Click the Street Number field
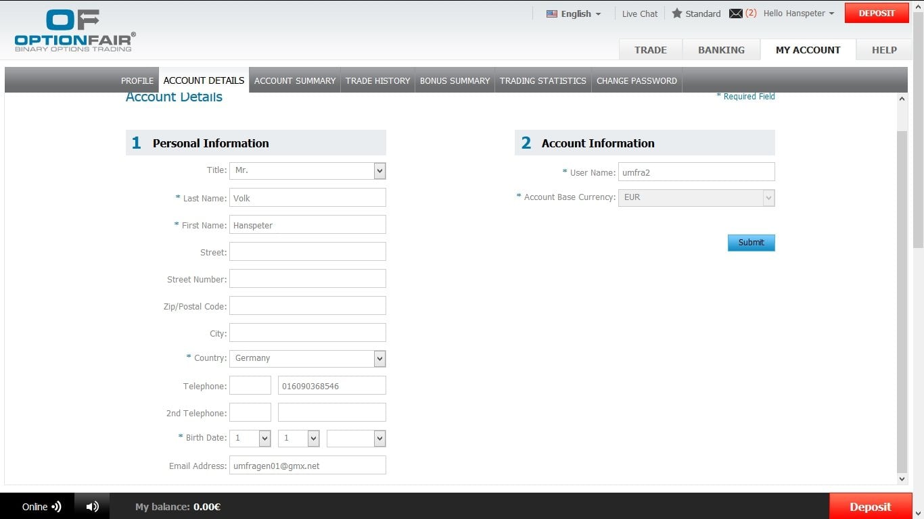 click(x=308, y=278)
